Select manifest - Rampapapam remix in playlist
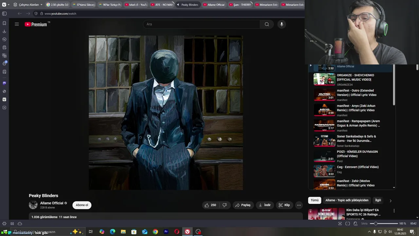The image size is (419, 236). pos(350,126)
